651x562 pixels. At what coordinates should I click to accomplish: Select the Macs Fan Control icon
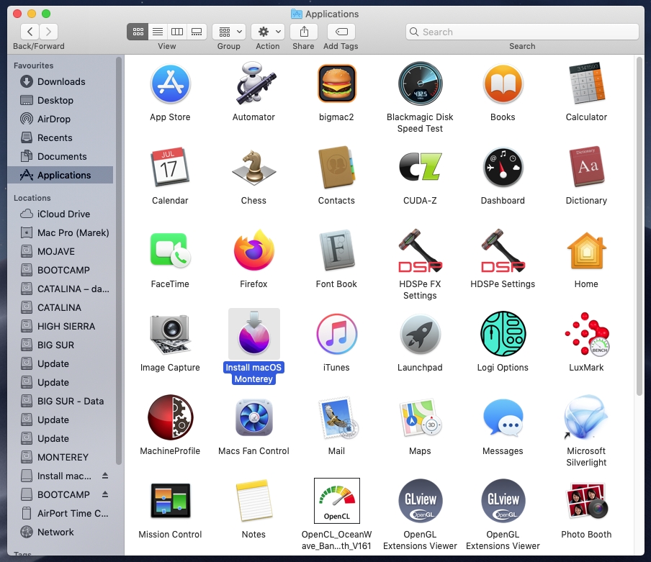pos(253,417)
